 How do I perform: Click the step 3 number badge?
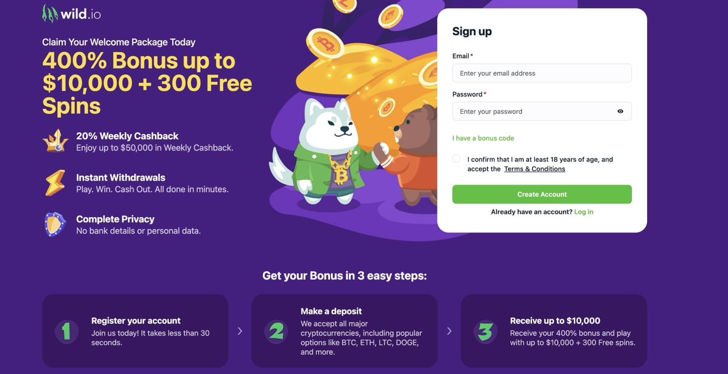click(x=485, y=331)
